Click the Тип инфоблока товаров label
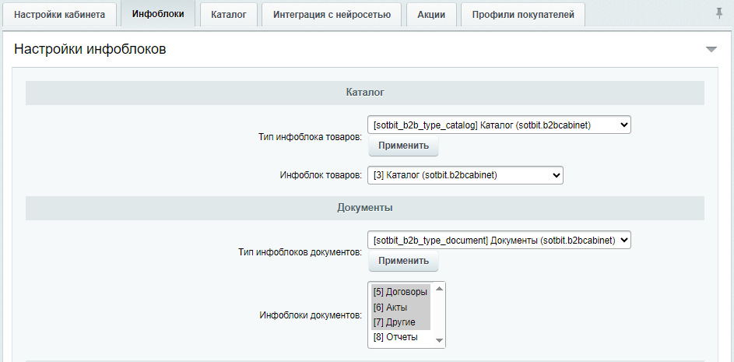The image size is (734, 362). (310, 137)
